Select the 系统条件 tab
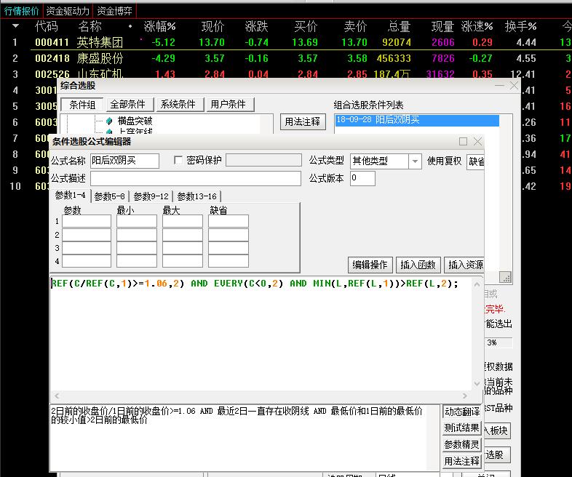The image size is (572, 477). click(x=178, y=105)
